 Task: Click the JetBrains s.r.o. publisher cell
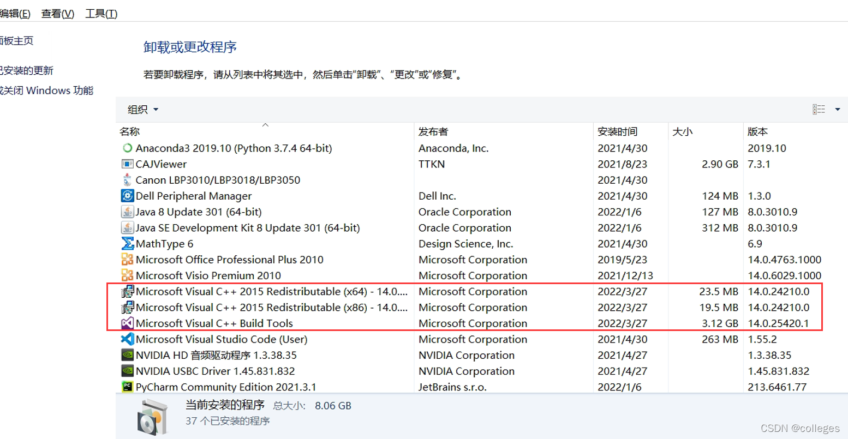coord(452,387)
